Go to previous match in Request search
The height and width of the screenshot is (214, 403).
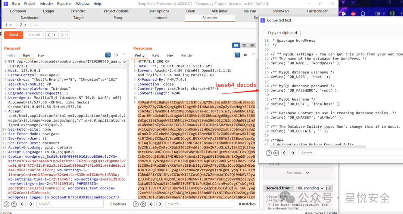pyautogui.click(x=22, y=204)
